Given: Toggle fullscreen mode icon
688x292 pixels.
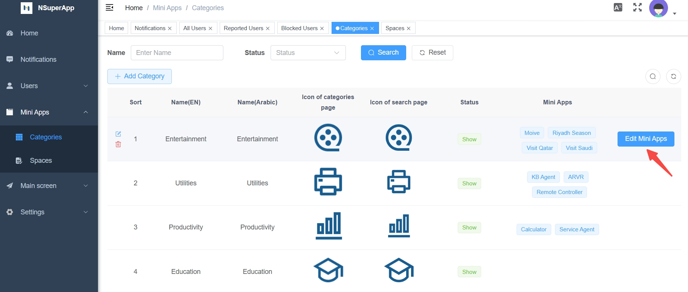Looking at the screenshot, I should pos(638,8).
